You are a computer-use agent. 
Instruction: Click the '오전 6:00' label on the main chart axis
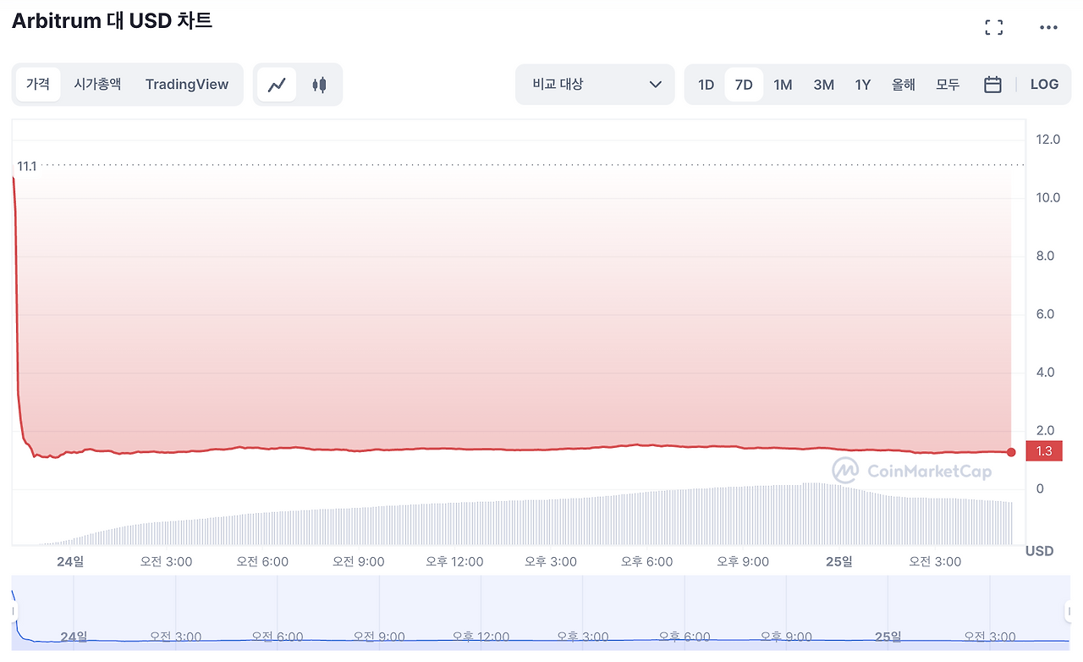pos(262,561)
